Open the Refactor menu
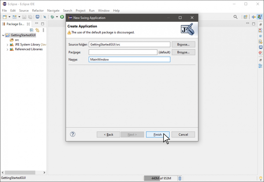This screenshot has width=264, height=182. [38, 10]
